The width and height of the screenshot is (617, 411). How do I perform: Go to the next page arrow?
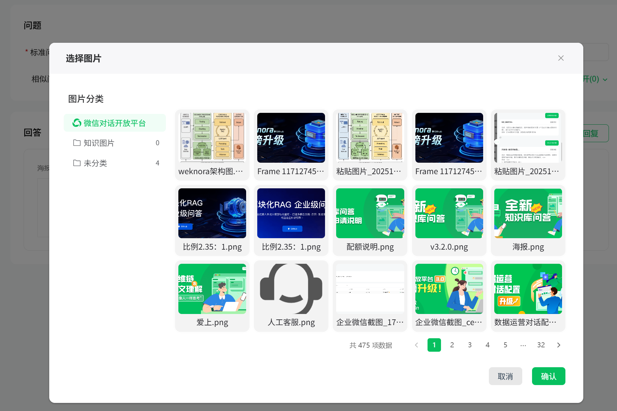[x=559, y=345]
